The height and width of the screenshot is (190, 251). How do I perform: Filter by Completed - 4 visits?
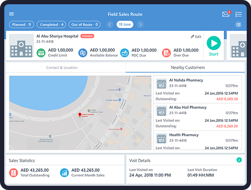pyautogui.click(x=51, y=25)
